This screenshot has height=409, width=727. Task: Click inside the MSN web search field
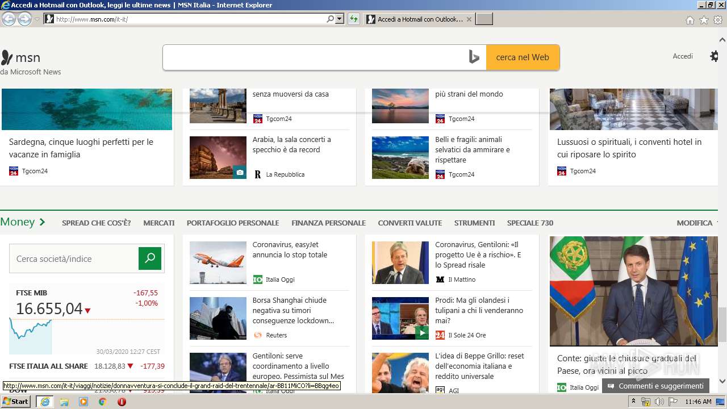[314, 57]
